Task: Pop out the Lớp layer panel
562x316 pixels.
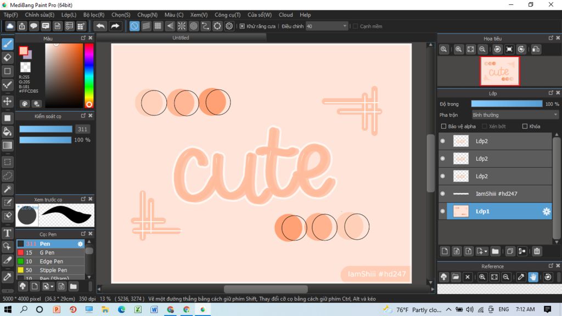Action: 551,93
